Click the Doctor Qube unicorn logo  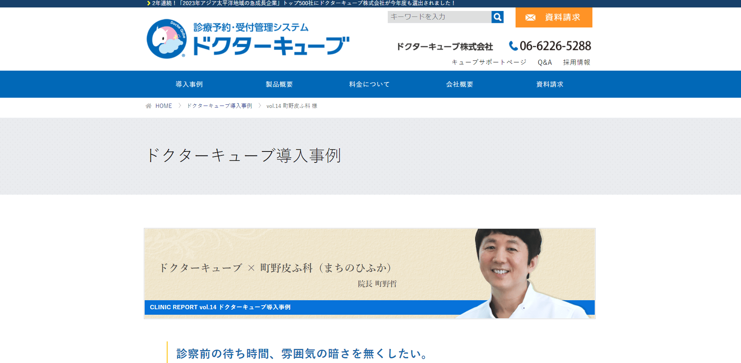point(167,39)
